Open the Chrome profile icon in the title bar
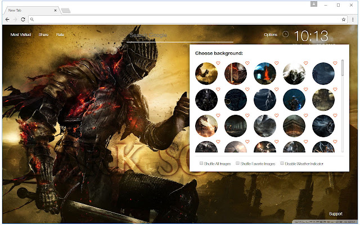Screen dimensions: 360x225 (x=314, y=4)
